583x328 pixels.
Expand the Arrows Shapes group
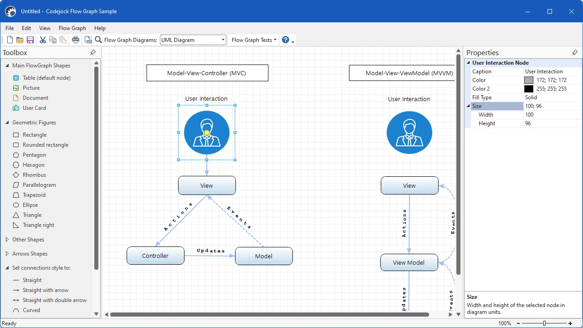pos(7,254)
